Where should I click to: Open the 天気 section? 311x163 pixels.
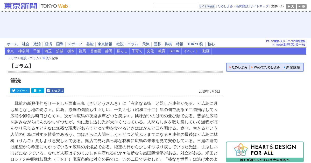[x=146, y=44]
